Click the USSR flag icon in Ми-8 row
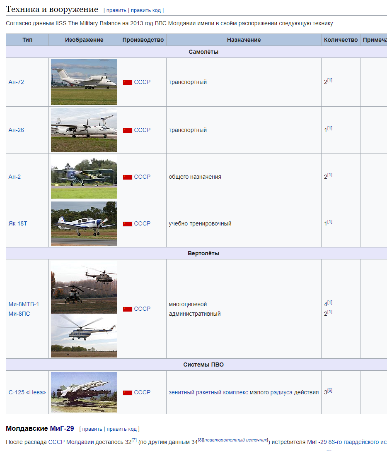The width and height of the screenshot is (387, 451). pos(128,309)
